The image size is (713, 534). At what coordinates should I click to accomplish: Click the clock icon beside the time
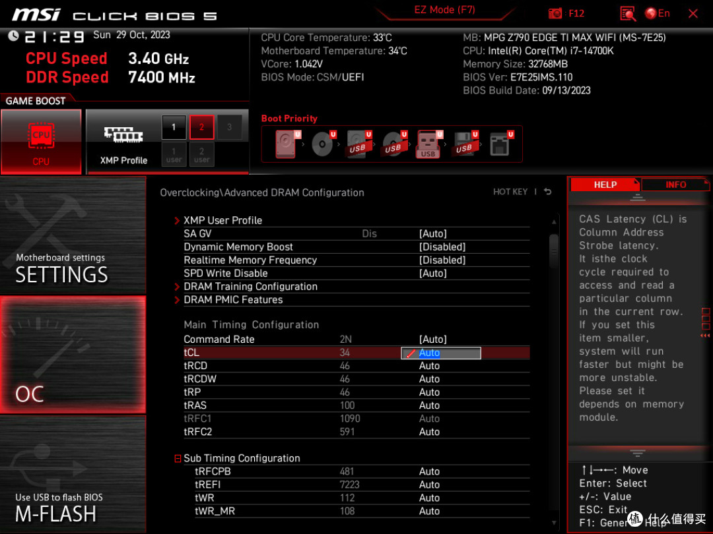[13, 36]
